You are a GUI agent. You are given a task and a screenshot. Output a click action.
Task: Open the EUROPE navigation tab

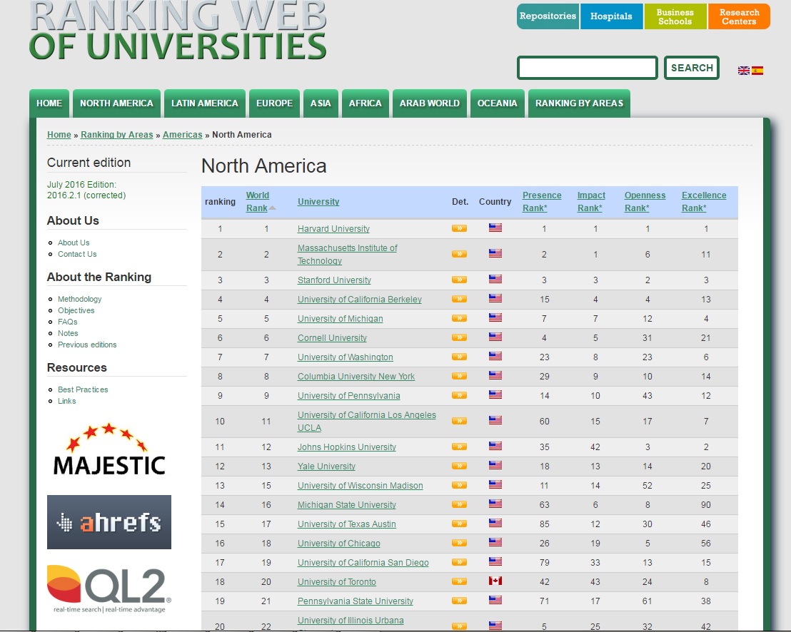[x=274, y=103]
